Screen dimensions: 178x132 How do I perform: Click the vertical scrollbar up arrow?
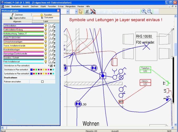pyautogui.click(x=175, y=16)
